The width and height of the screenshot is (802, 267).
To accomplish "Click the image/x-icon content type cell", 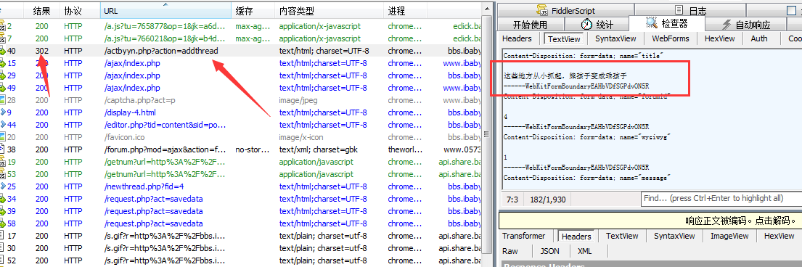I will [x=300, y=137].
